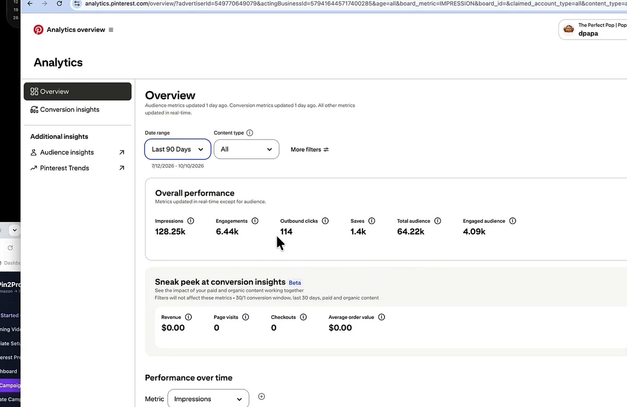Screen dimensions: 627x407
Task: Click the $0.00 Revenue value
Action: pyautogui.click(x=173, y=328)
